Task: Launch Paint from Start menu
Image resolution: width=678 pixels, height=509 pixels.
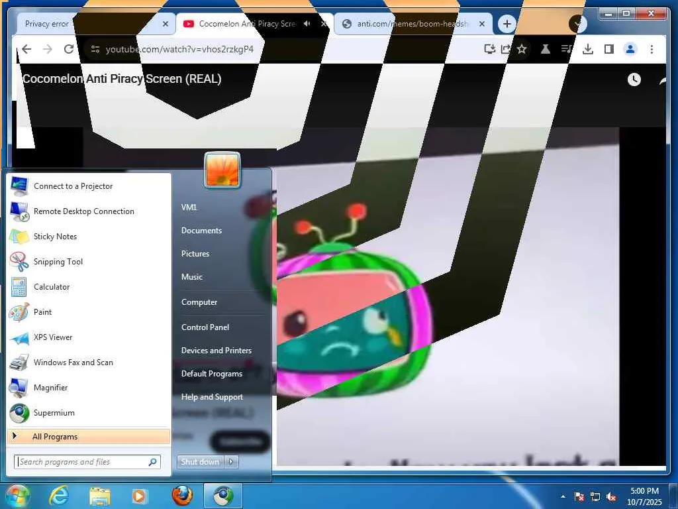Action: pyautogui.click(x=89, y=312)
